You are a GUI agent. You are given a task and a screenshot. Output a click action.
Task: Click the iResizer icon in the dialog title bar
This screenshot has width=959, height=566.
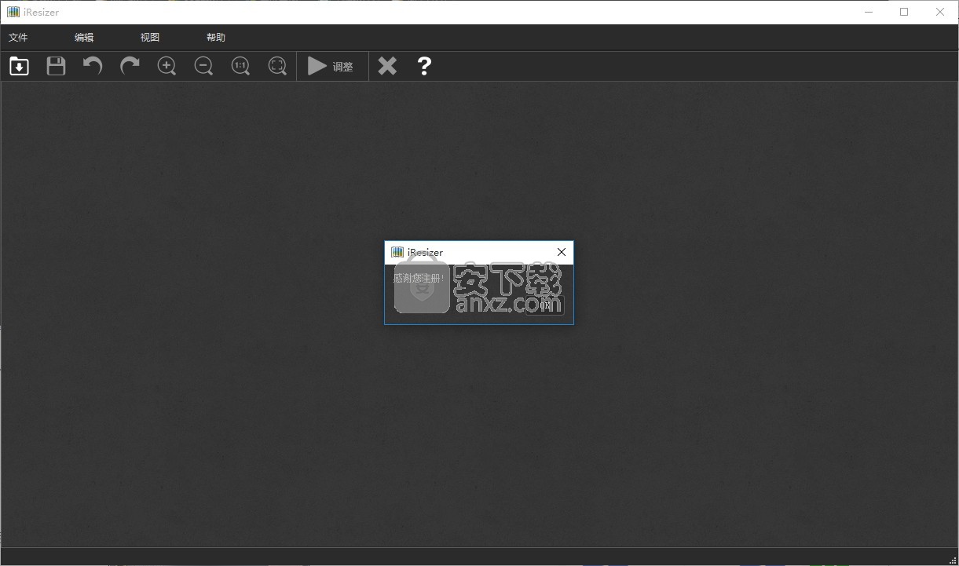(397, 252)
